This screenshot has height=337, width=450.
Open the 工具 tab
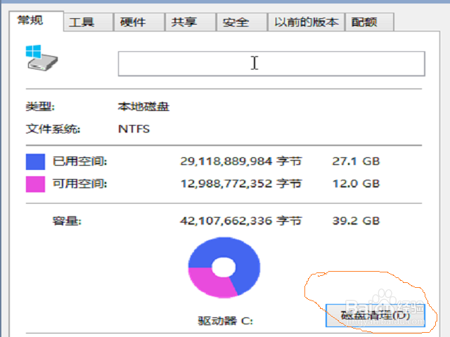pyautogui.click(x=88, y=22)
